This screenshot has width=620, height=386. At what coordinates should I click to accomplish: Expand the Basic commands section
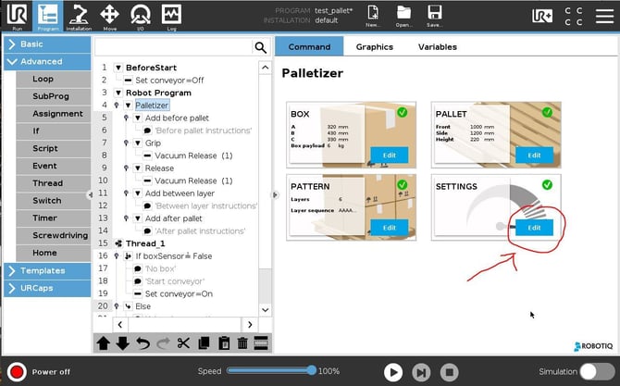coord(44,44)
